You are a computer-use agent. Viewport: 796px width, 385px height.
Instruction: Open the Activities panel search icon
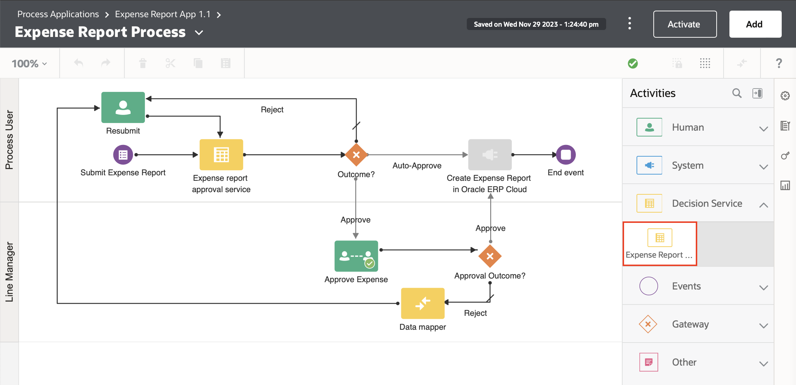pyautogui.click(x=737, y=93)
